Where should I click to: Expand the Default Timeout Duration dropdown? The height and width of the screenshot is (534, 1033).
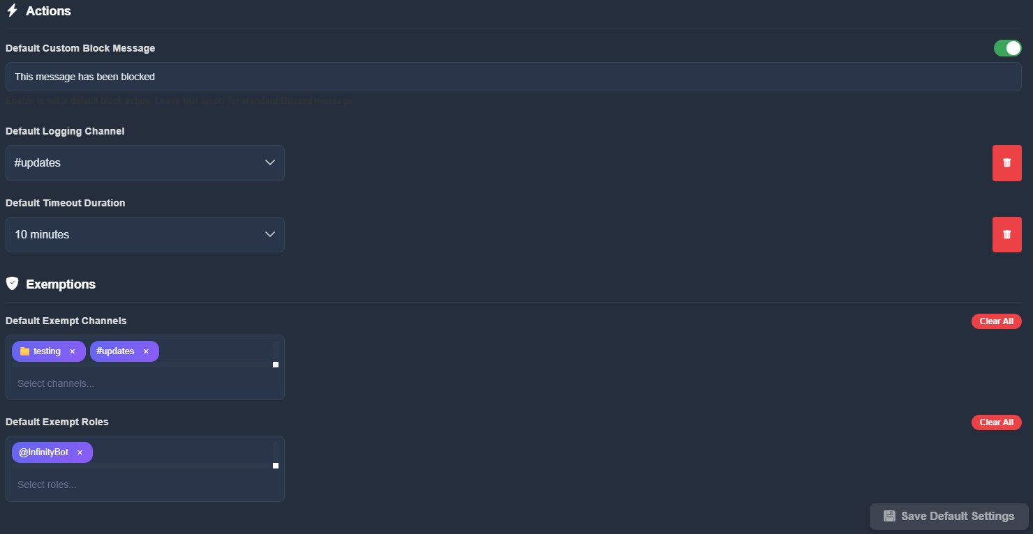[x=145, y=235]
